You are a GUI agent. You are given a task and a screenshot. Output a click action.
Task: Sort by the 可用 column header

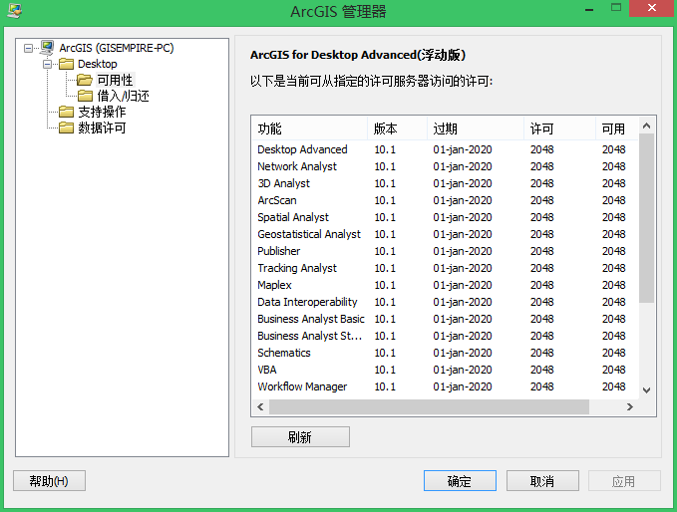617,128
